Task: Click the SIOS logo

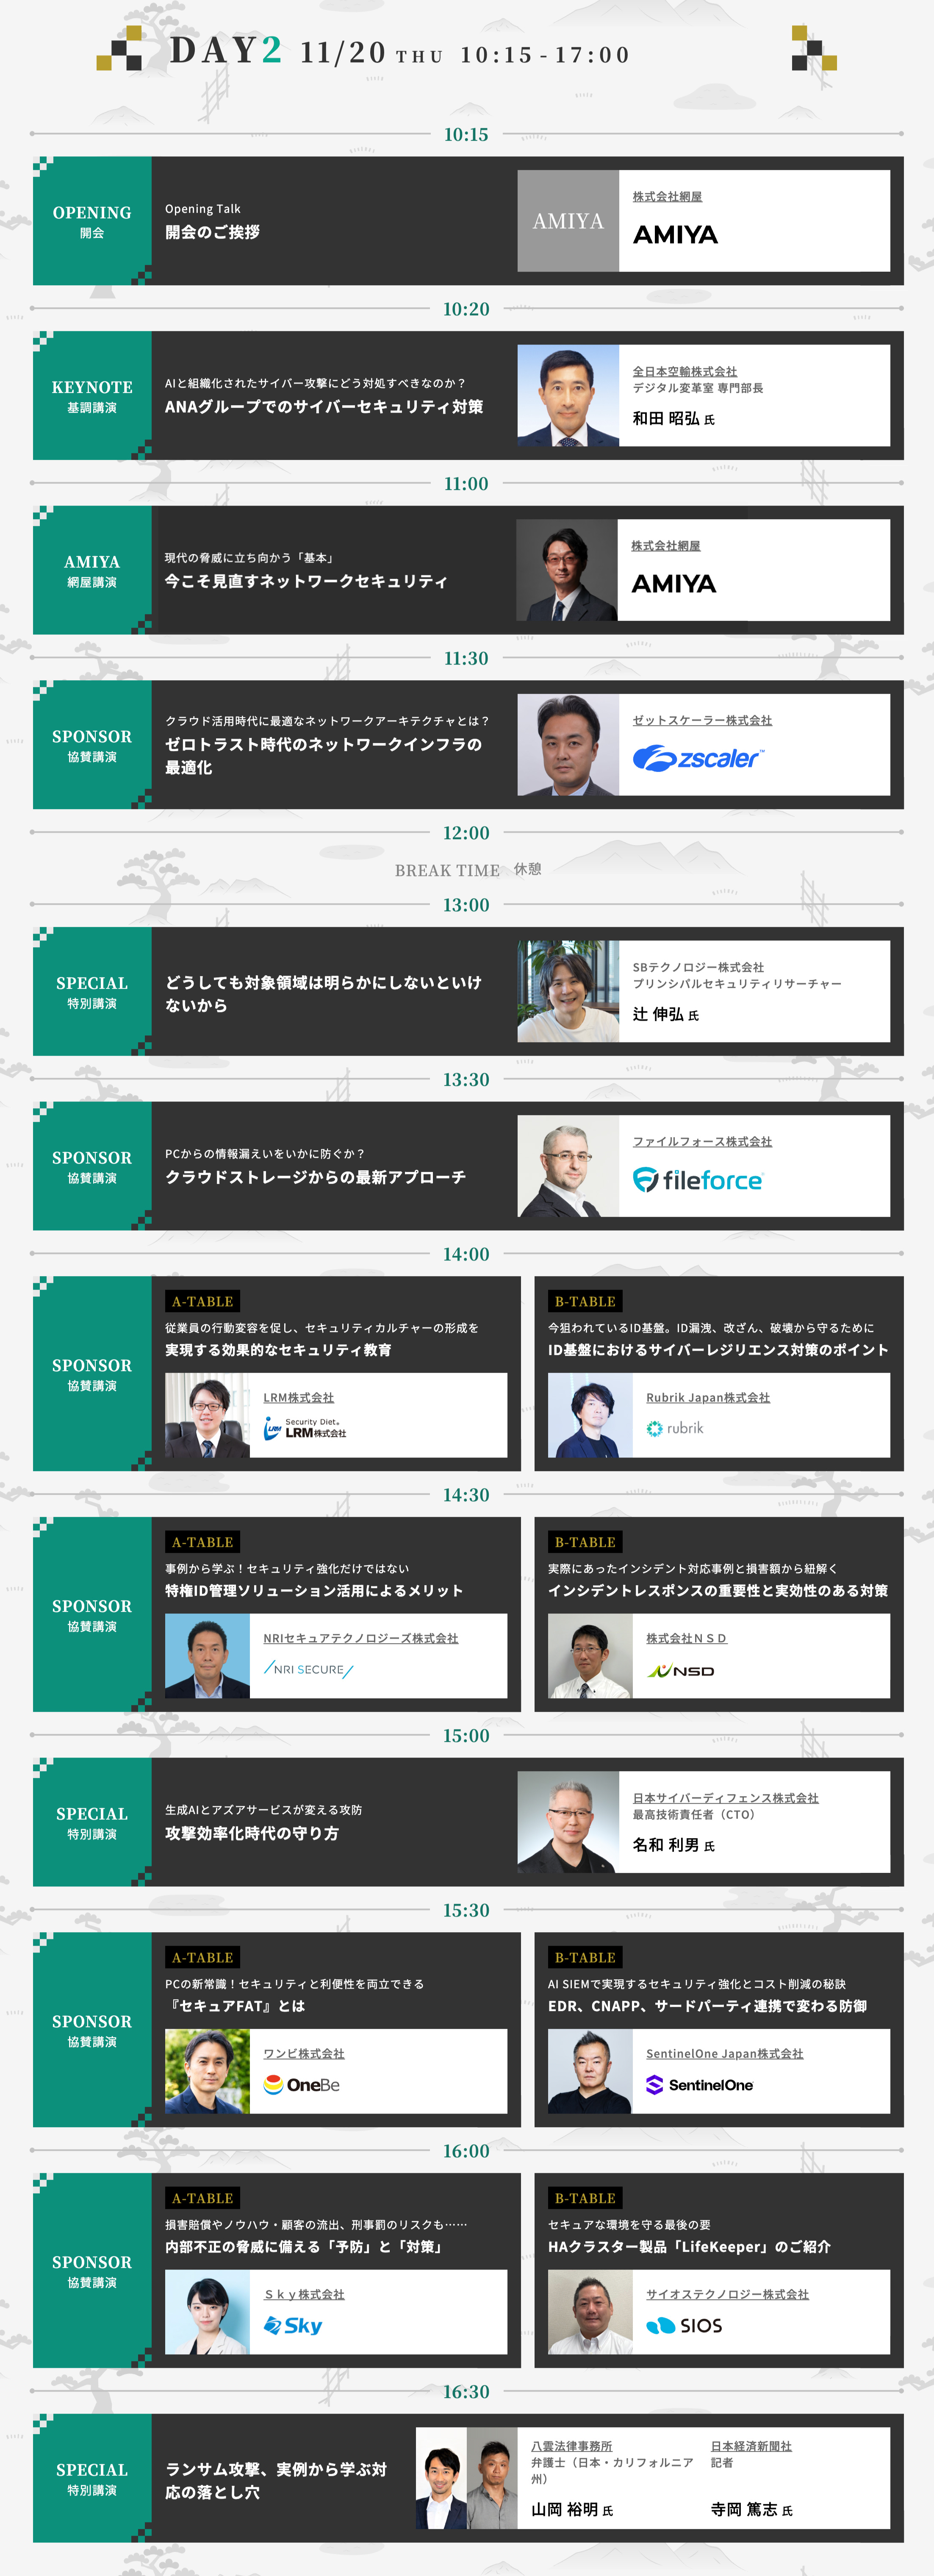Action: click(x=684, y=2326)
